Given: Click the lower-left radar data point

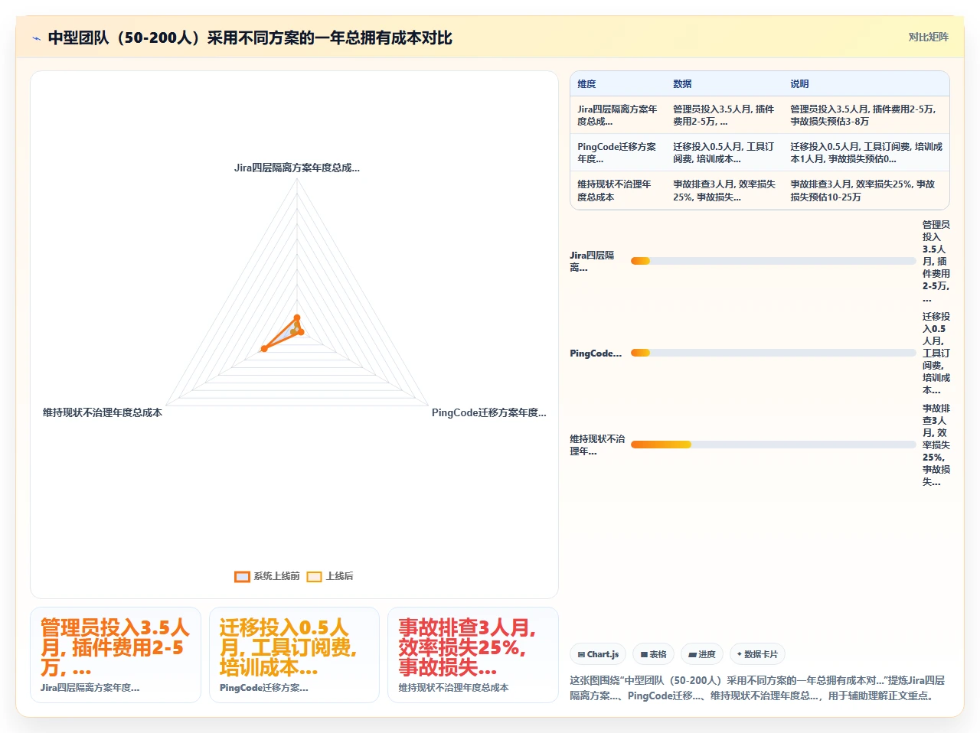Looking at the screenshot, I should [264, 349].
